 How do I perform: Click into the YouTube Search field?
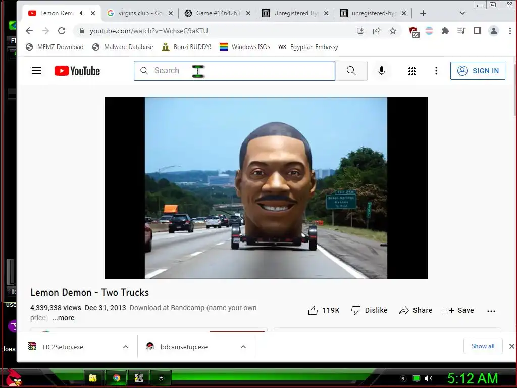coord(234,71)
